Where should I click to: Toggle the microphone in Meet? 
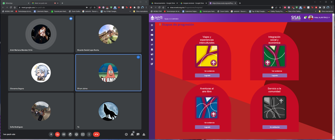(x=51, y=134)
